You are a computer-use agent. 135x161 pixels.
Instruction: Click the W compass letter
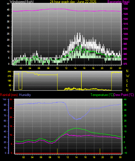[x=127, y=76]
